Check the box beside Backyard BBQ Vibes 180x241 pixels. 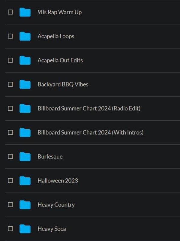click(10, 84)
